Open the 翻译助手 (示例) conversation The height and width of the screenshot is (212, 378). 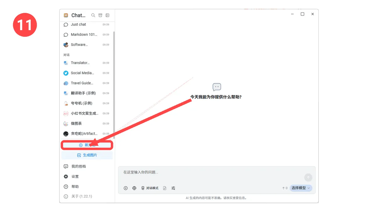87,93
